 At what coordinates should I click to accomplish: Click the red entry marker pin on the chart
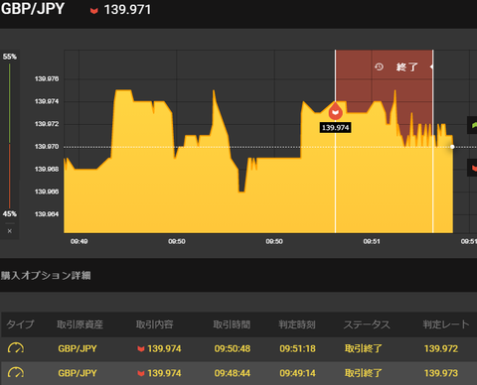pos(335,111)
